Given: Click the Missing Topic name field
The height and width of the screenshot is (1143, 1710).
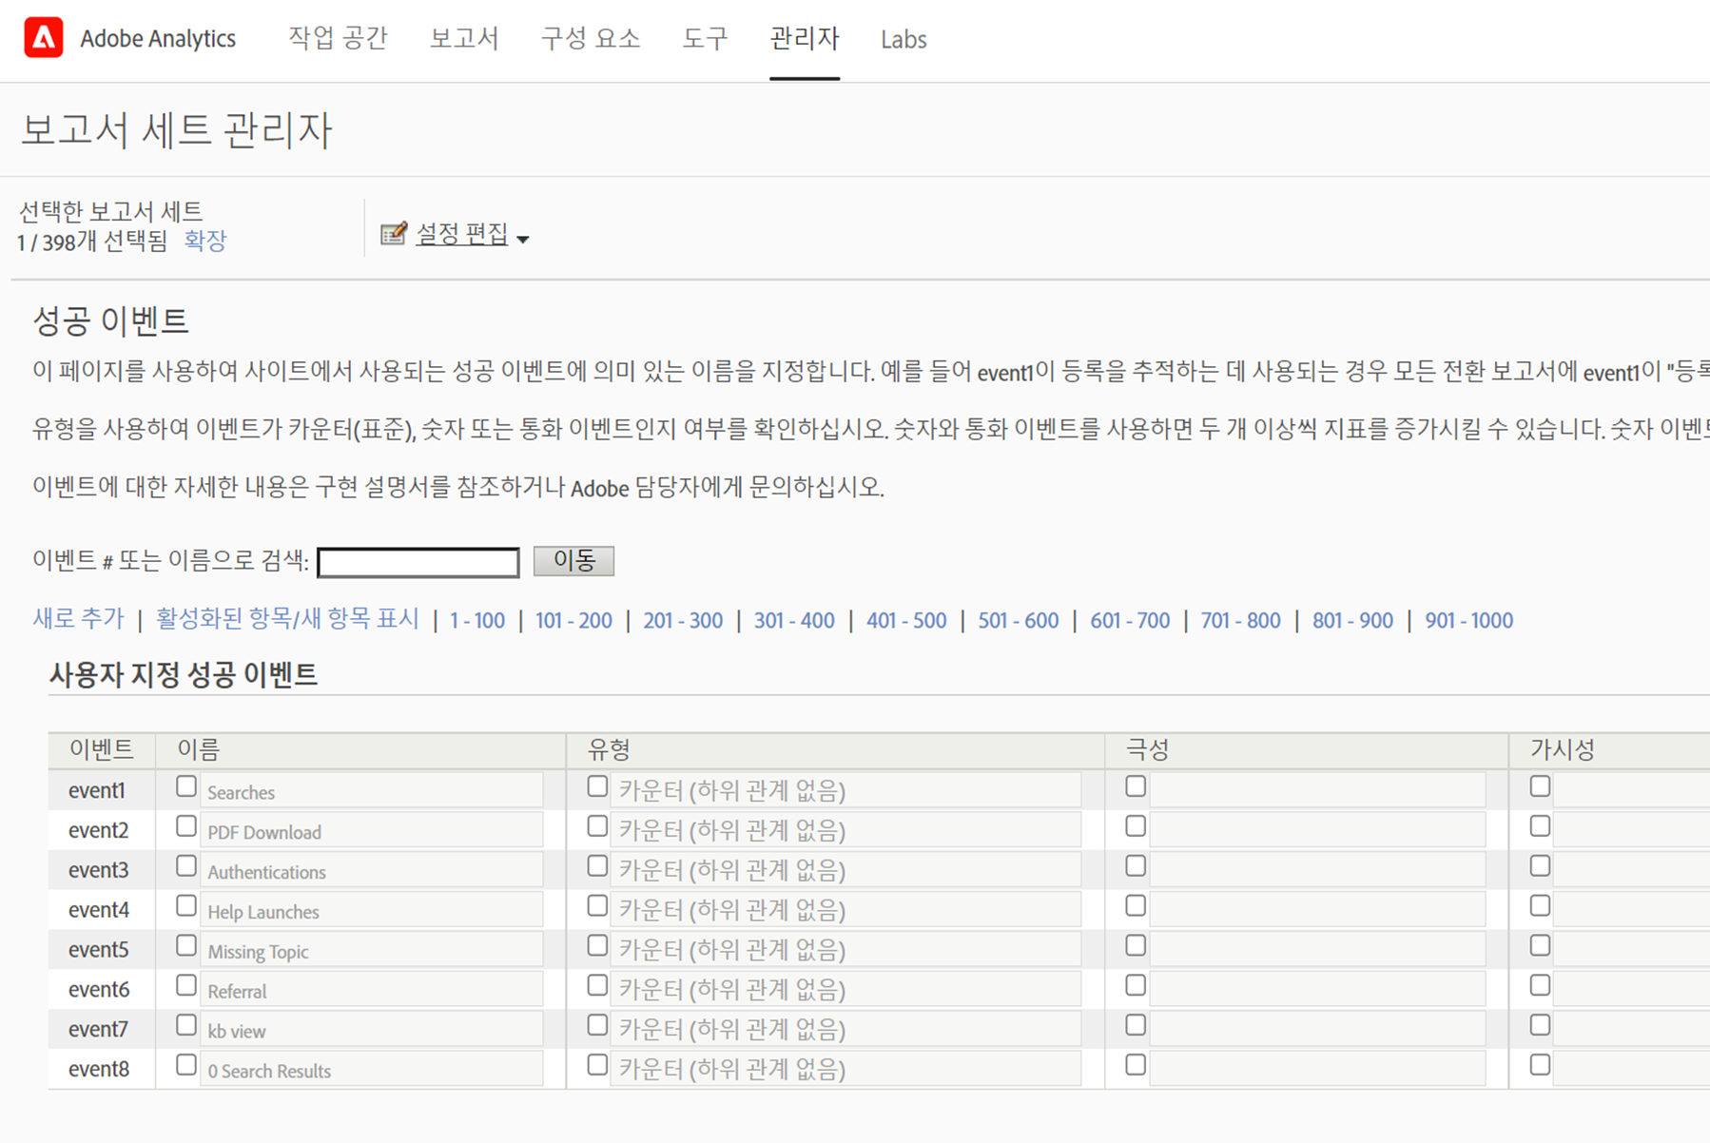Looking at the screenshot, I should [372, 951].
